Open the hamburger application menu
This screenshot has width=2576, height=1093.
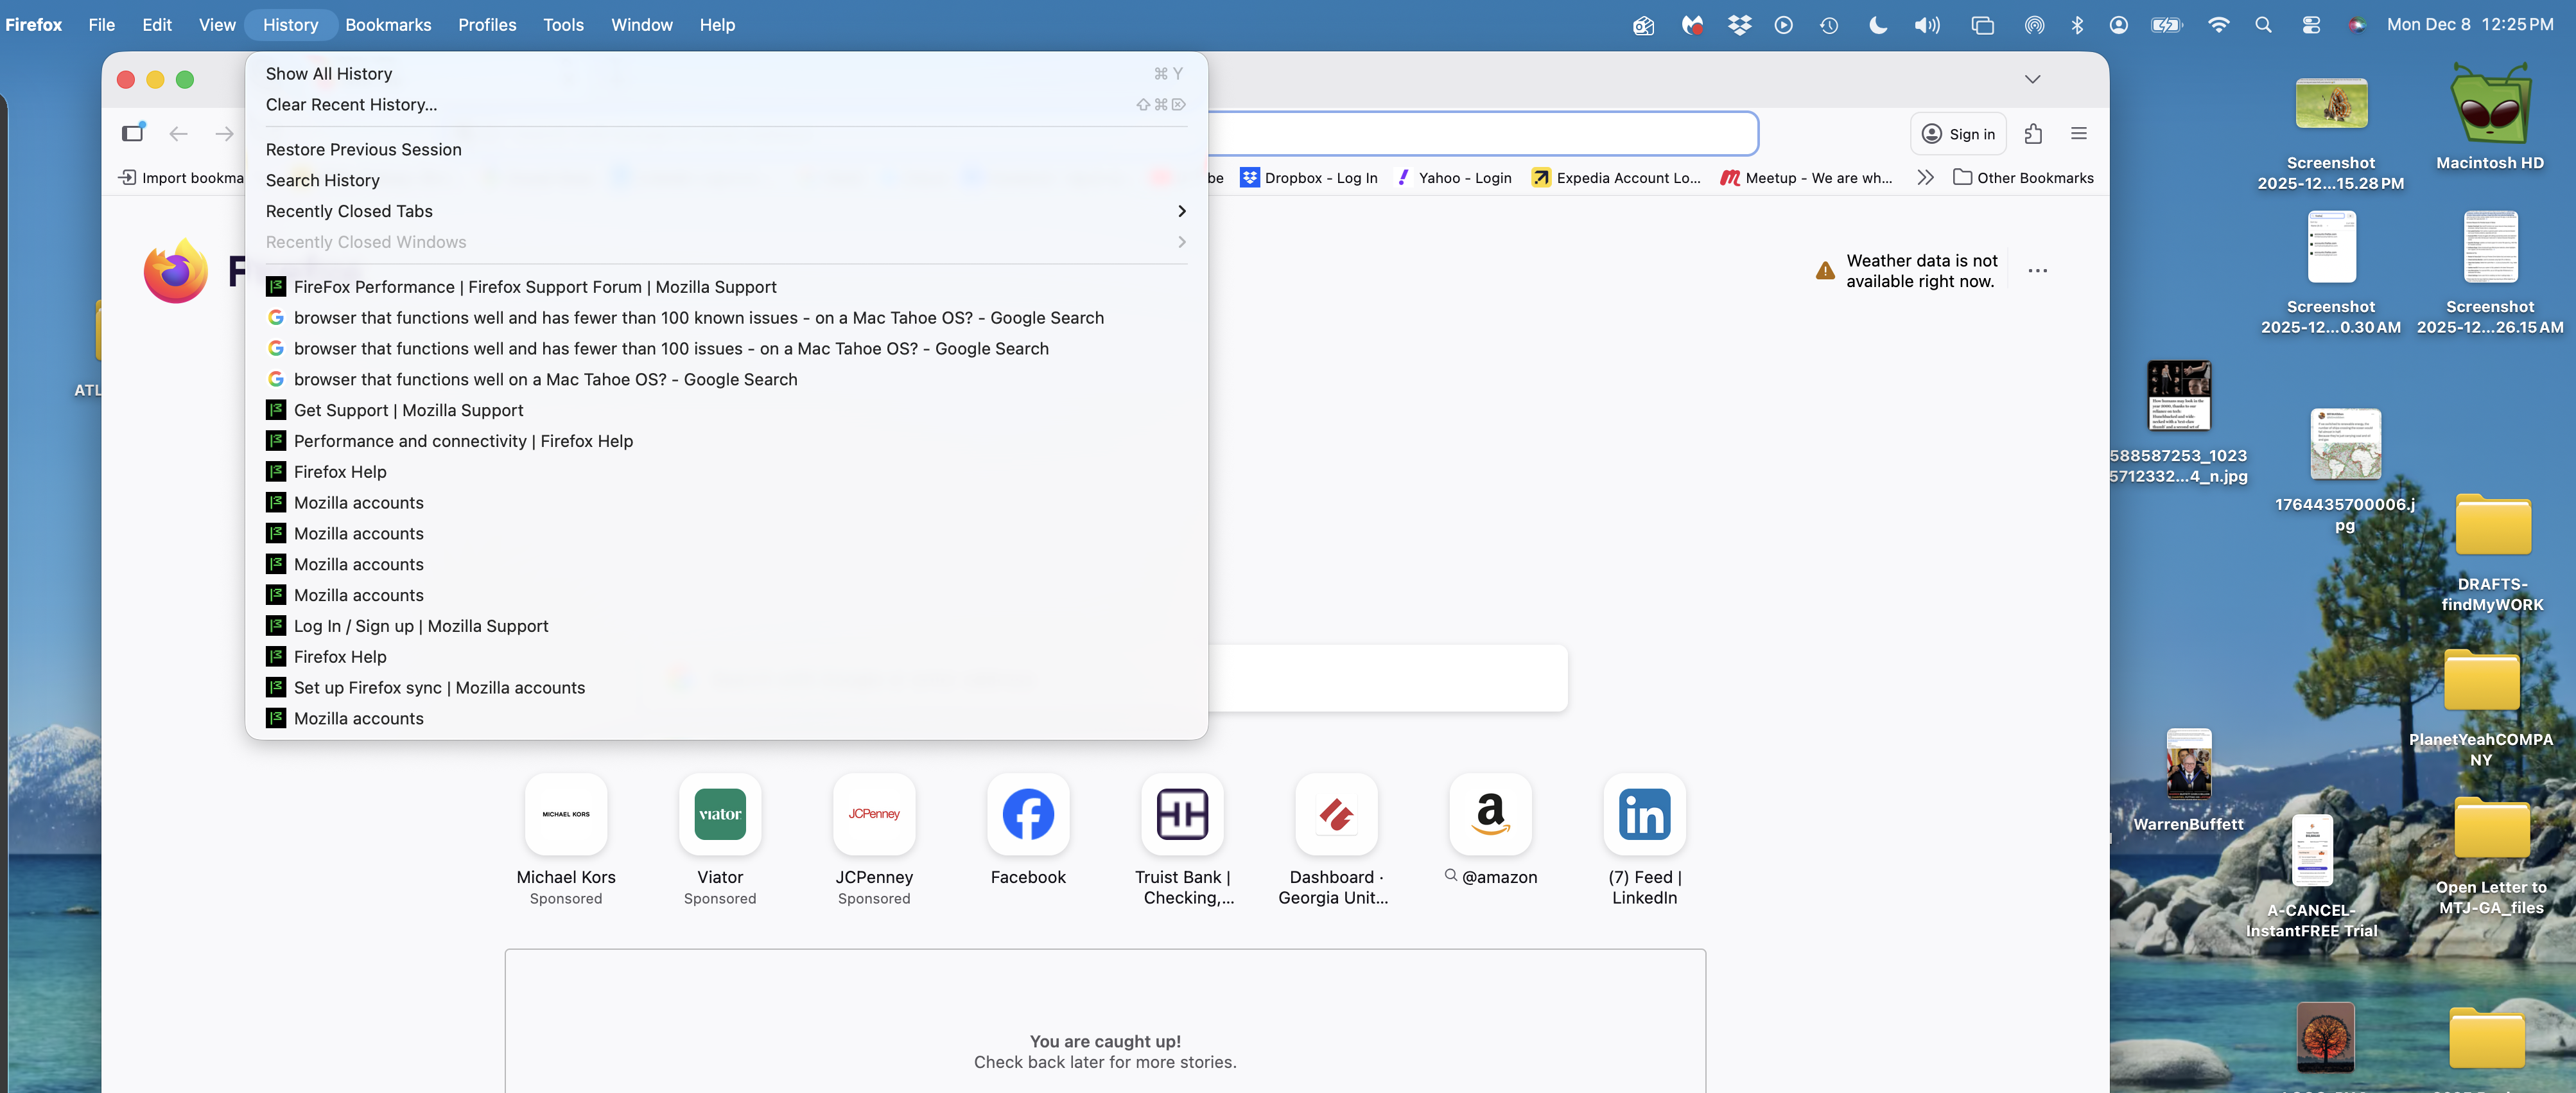[x=2079, y=134]
